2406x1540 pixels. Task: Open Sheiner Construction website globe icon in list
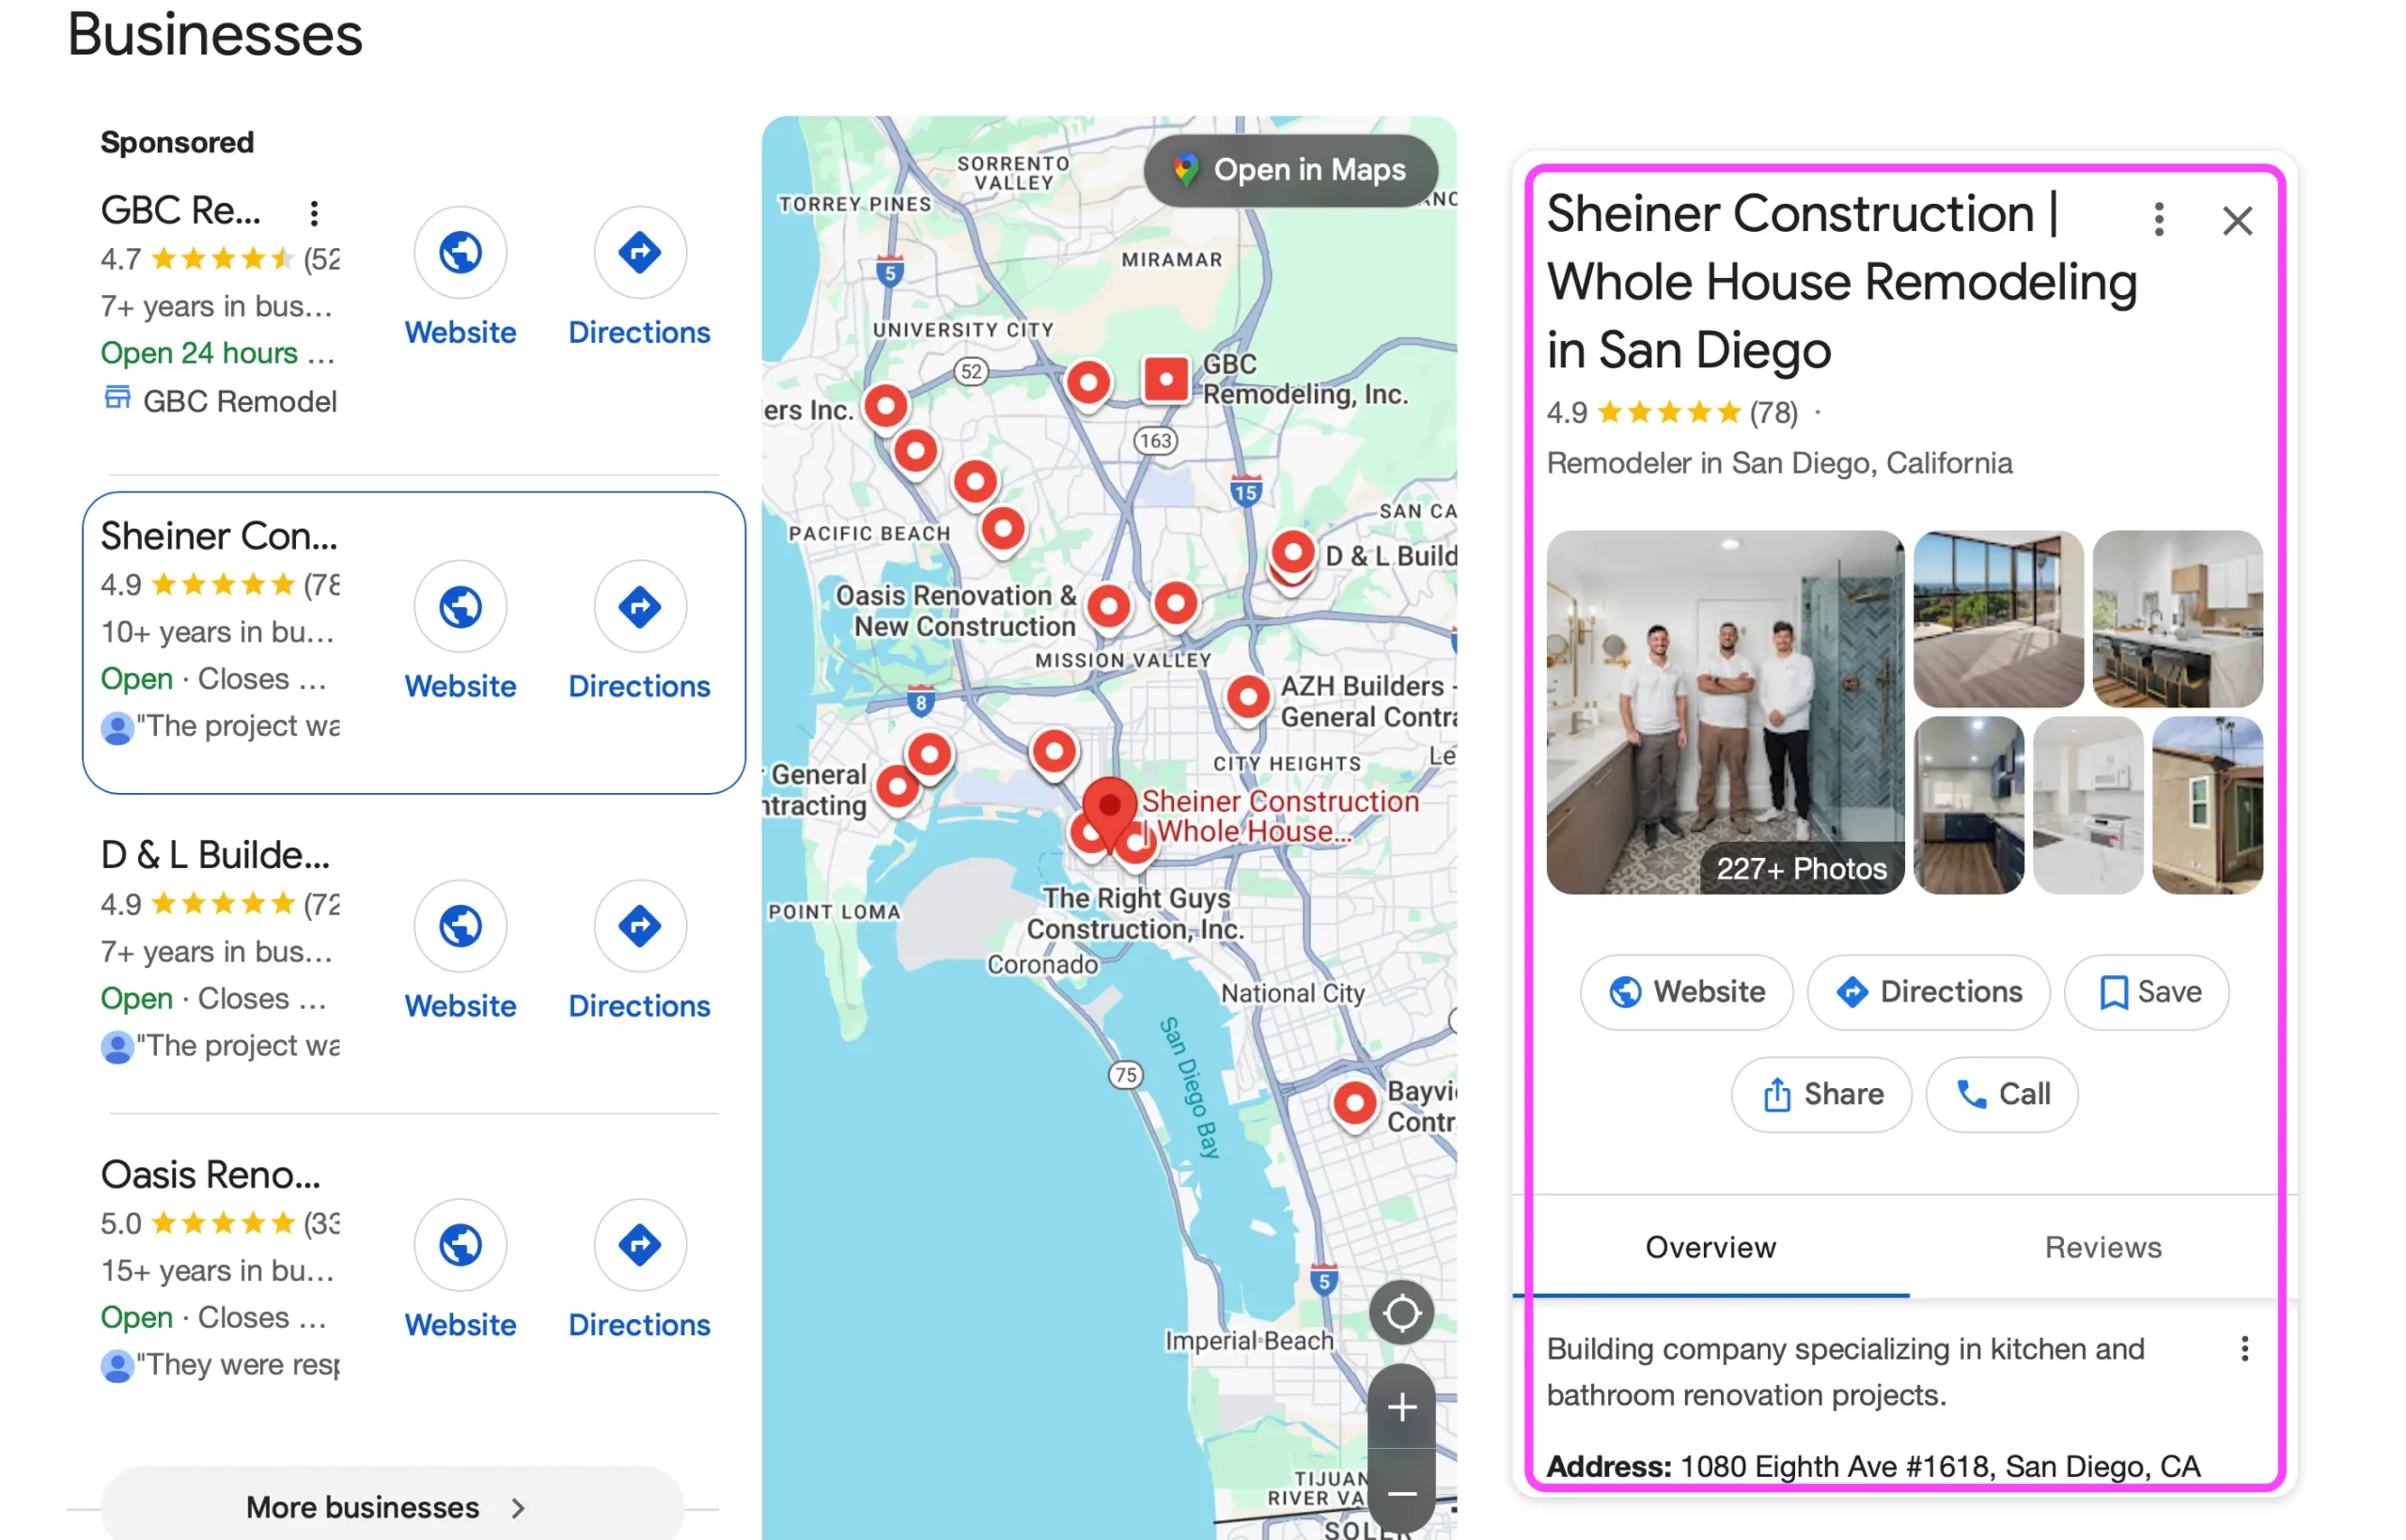click(460, 607)
